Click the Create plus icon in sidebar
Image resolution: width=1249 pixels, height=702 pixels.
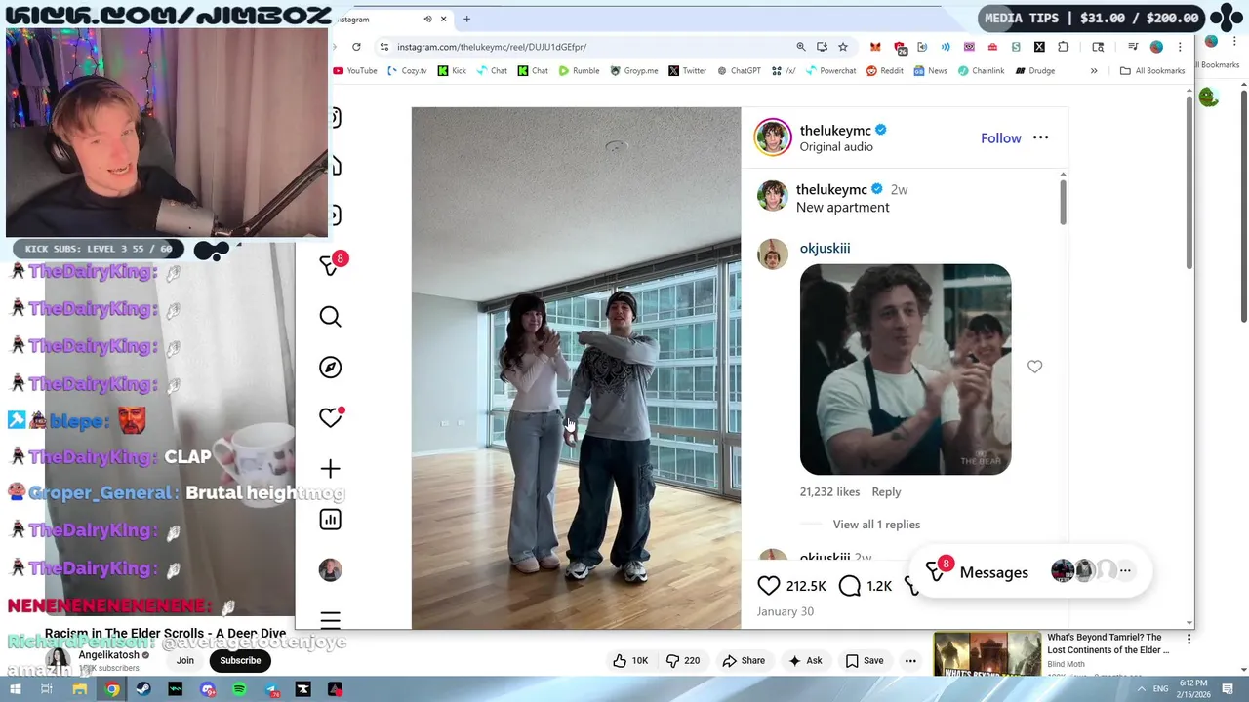point(331,469)
